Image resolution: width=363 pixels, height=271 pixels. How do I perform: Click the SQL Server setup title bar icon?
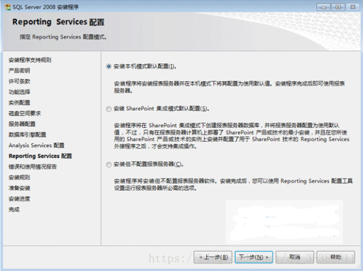[x=8, y=7]
